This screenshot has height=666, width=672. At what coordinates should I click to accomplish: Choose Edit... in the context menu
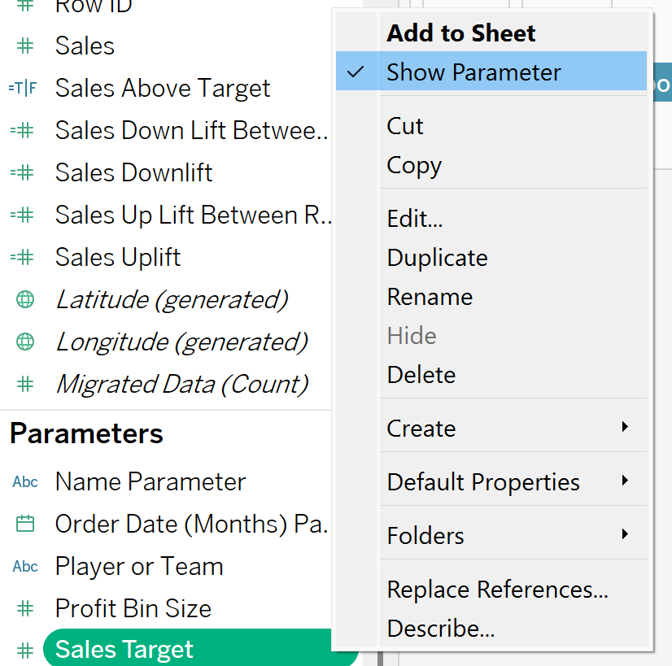click(x=414, y=219)
